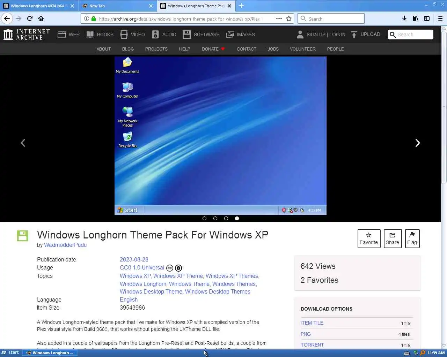Open the HELP link

point(184,49)
